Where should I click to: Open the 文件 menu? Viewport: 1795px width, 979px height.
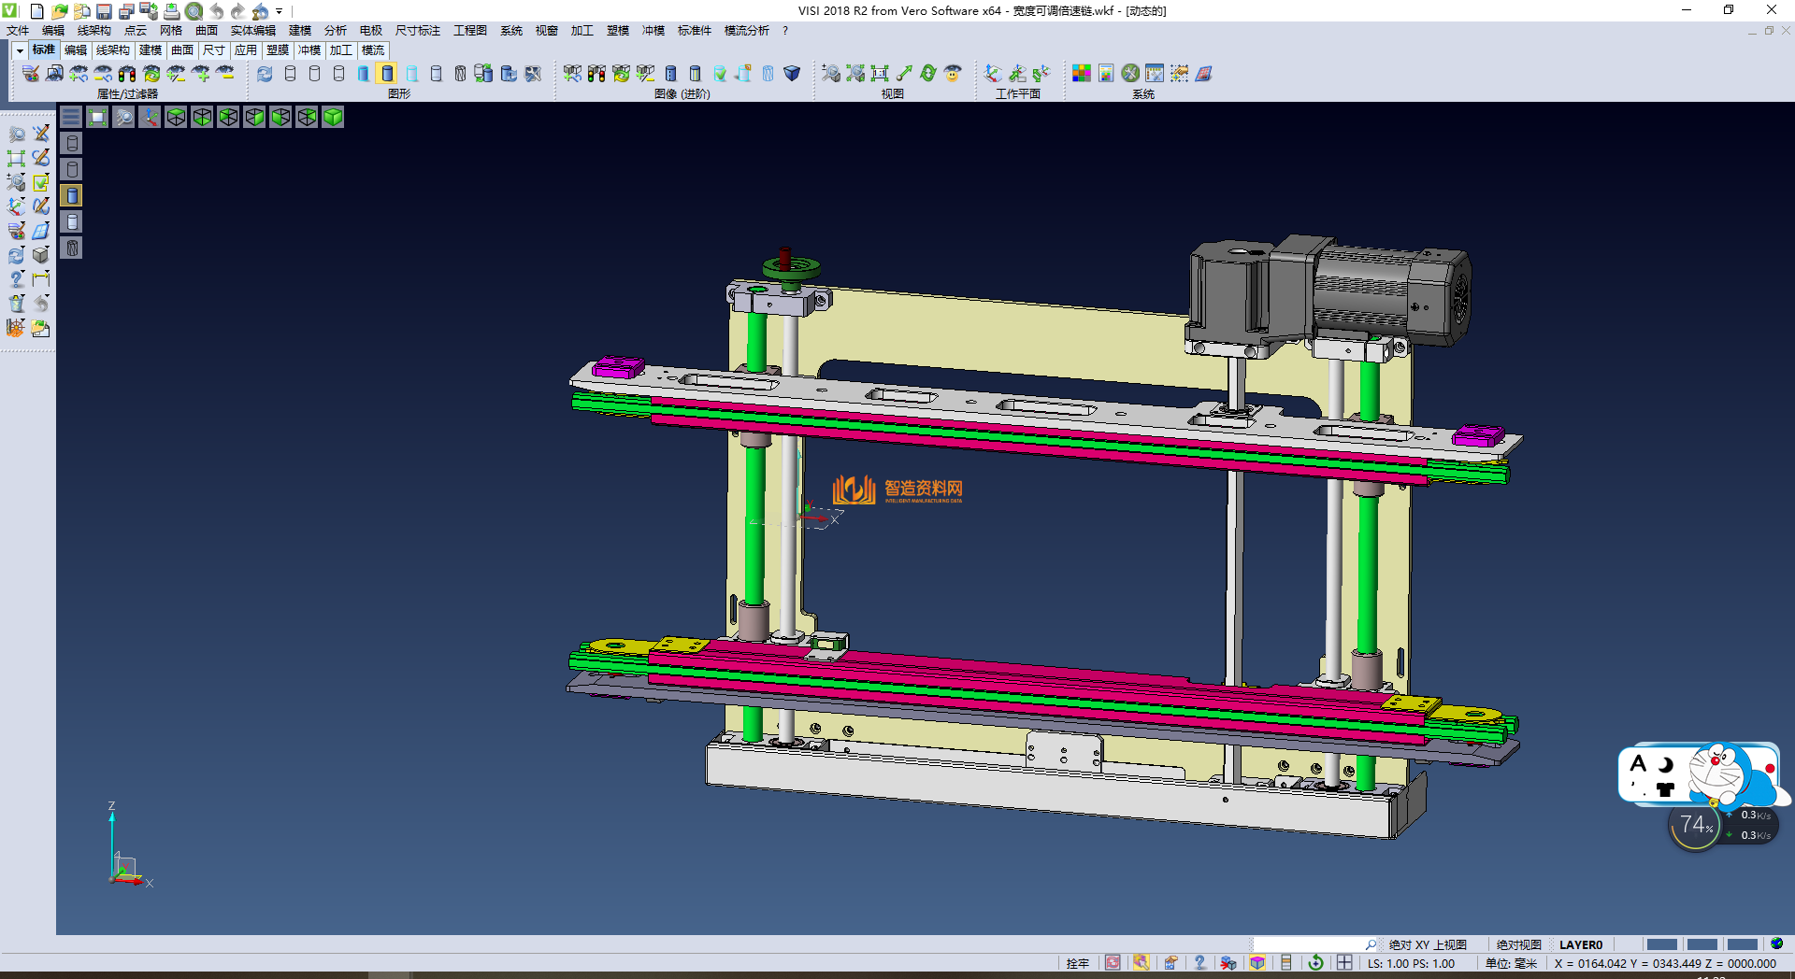point(18,31)
